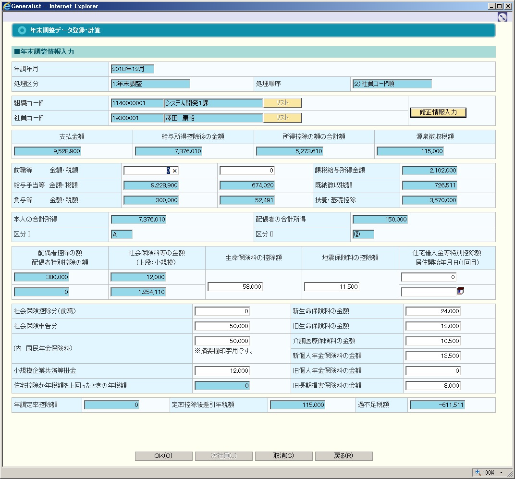This screenshot has width=515, height=479.
Task: Click the リスト button next to 澤田 康裕
Action: pyautogui.click(x=282, y=118)
